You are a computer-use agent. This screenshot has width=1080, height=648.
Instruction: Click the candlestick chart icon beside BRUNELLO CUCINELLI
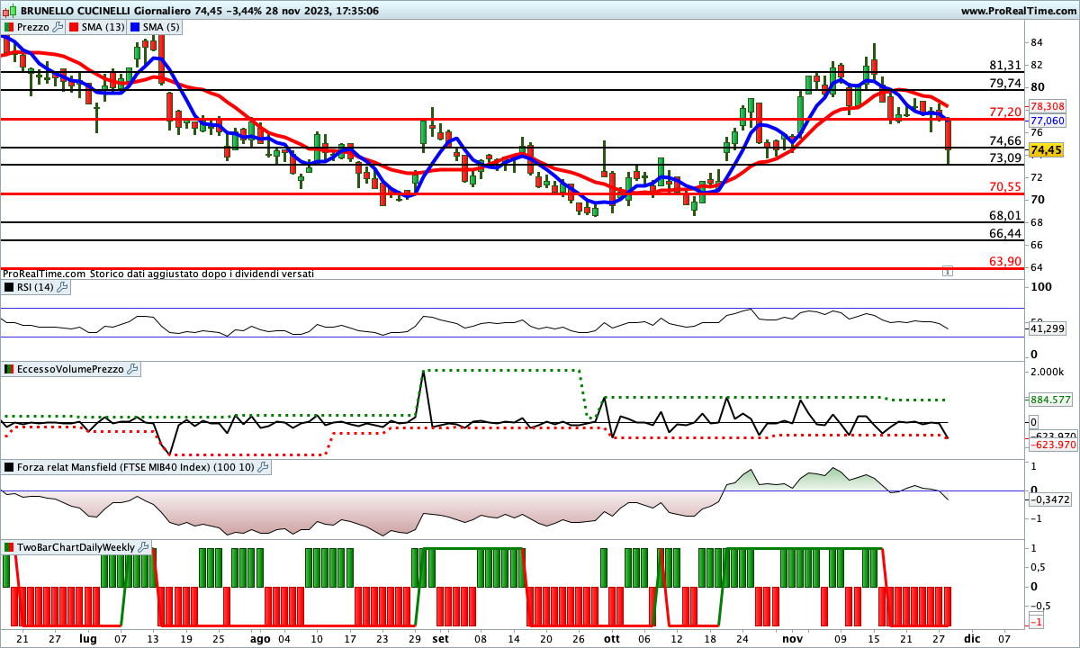[10, 11]
